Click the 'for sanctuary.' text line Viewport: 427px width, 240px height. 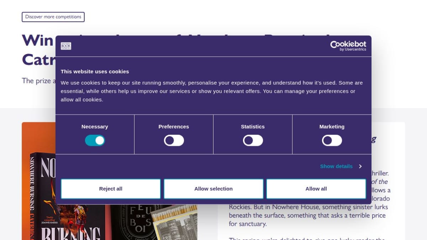[248, 224]
